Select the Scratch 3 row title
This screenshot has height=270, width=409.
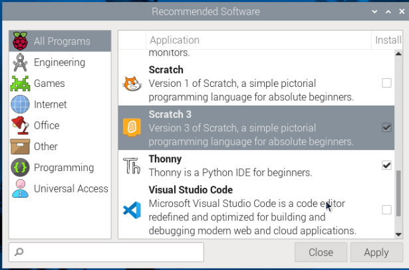pyautogui.click(x=170, y=114)
